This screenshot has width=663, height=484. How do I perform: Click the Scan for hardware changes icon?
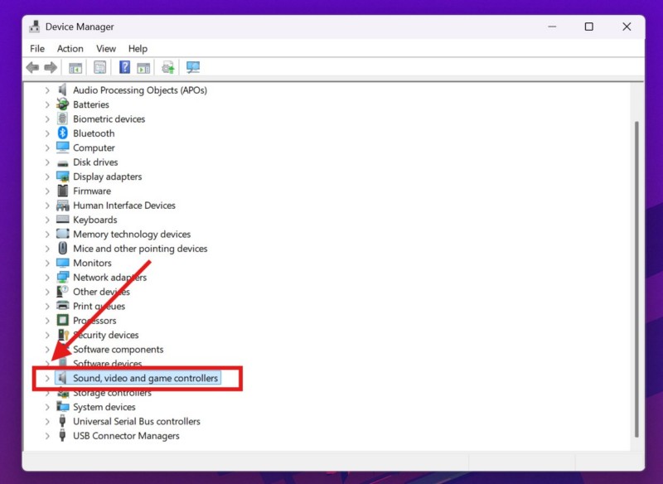pyautogui.click(x=193, y=68)
